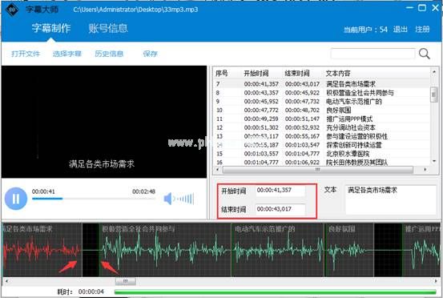Viewport: 443px width, 298px height.
Task: Click the subtitle list left scroll arrow
Action: pyautogui.click(x=217, y=170)
